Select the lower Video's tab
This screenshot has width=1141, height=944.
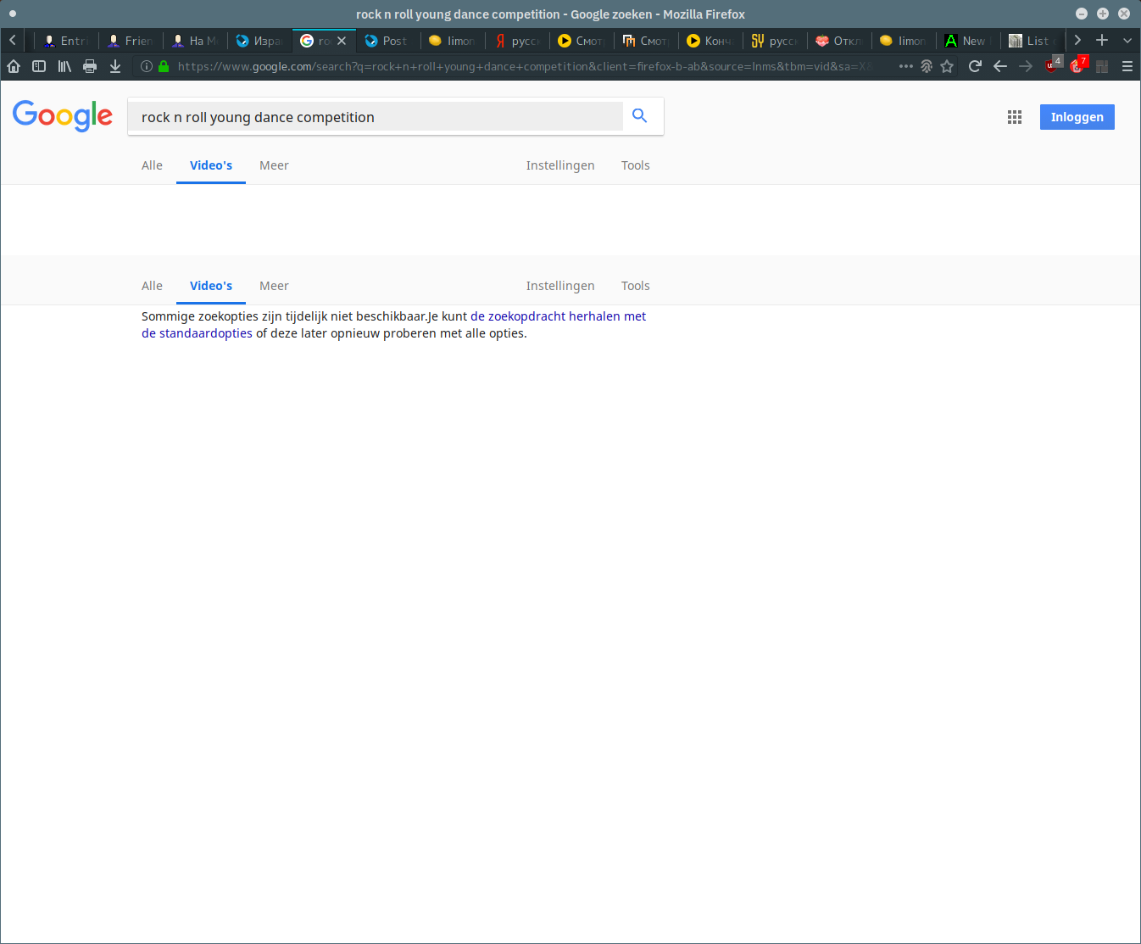[211, 286]
